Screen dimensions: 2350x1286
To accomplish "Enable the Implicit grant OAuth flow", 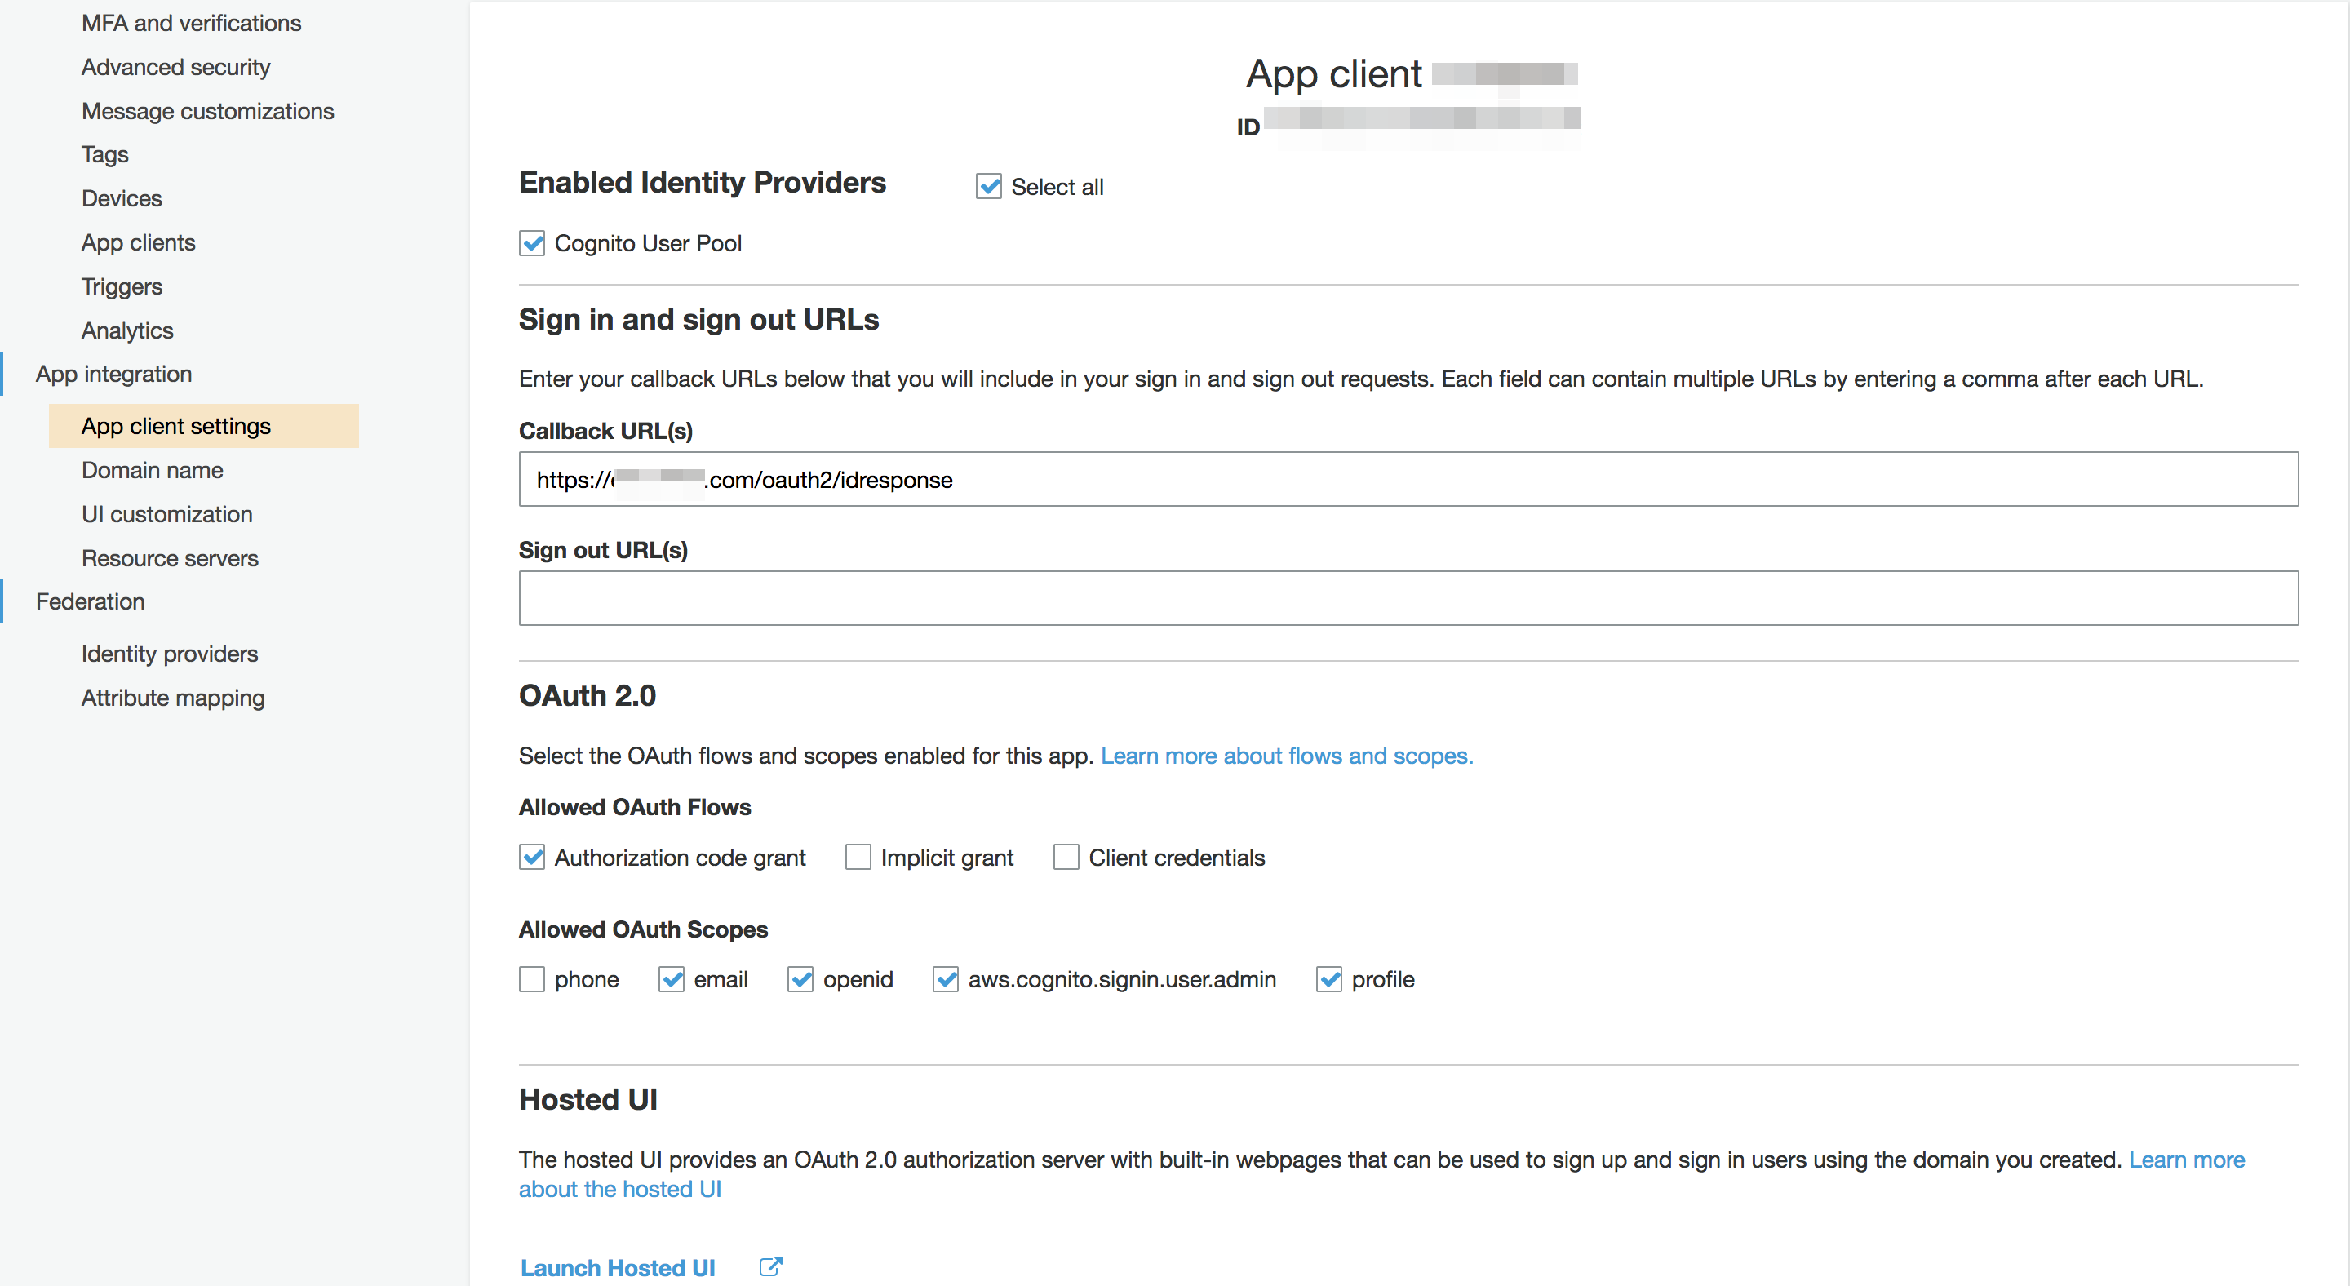I will pyautogui.click(x=858, y=857).
